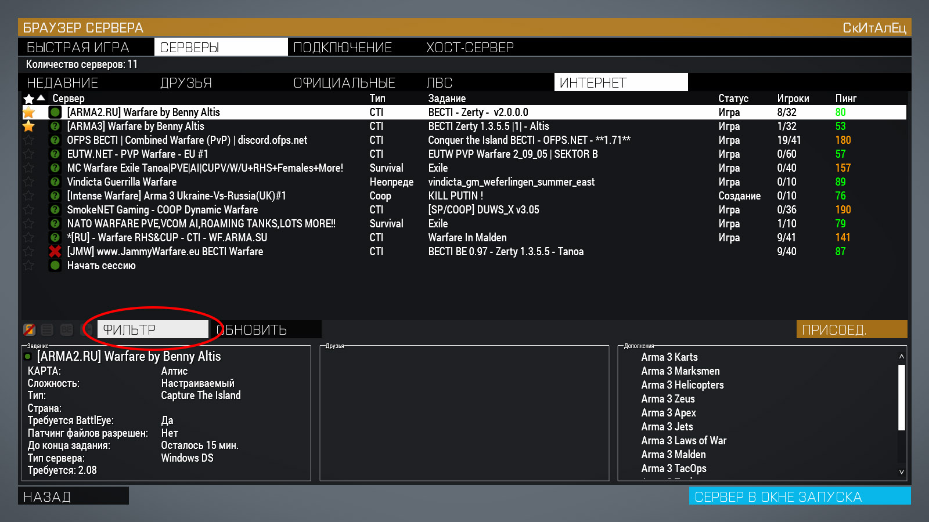Open the ХОСТ-СЕРВЕР tab
Image resolution: width=929 pixels, height=522 pixels.
487,47
